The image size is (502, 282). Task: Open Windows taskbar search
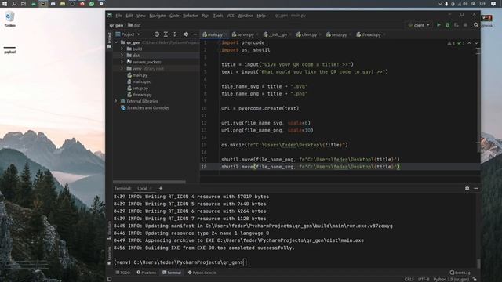point(14,4)
